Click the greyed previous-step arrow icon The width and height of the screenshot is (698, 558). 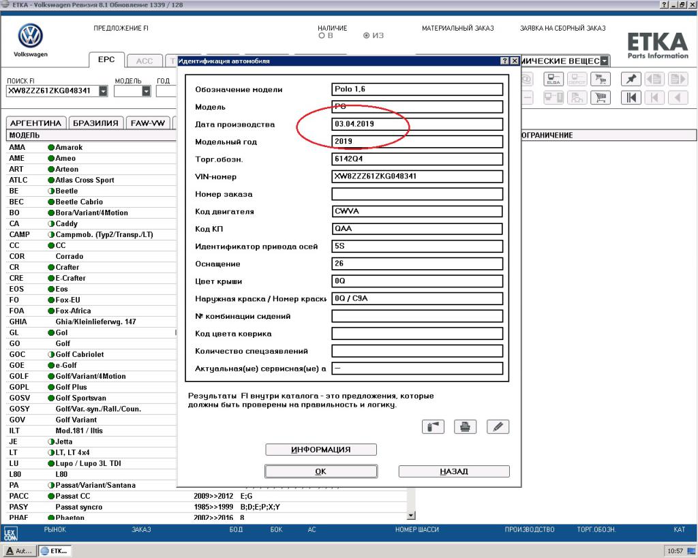pos(654,97)
